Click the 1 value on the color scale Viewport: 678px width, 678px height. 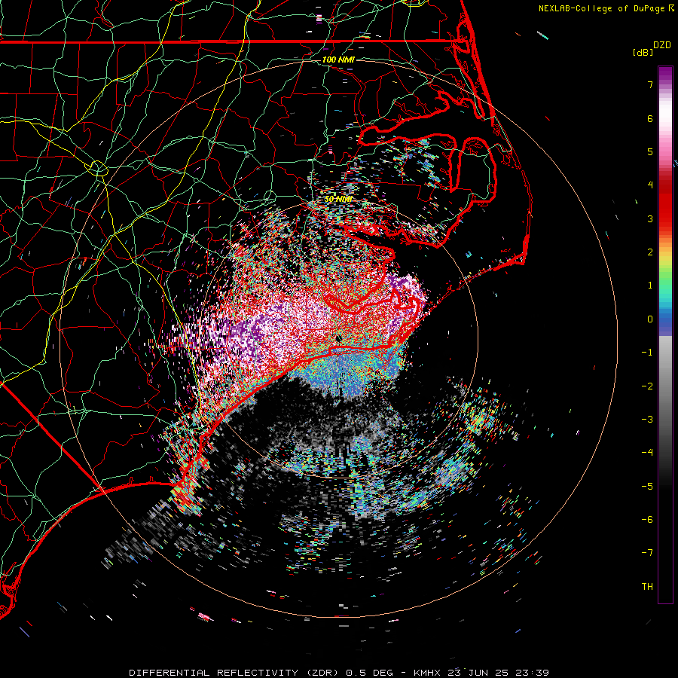[x=650, y=286]
